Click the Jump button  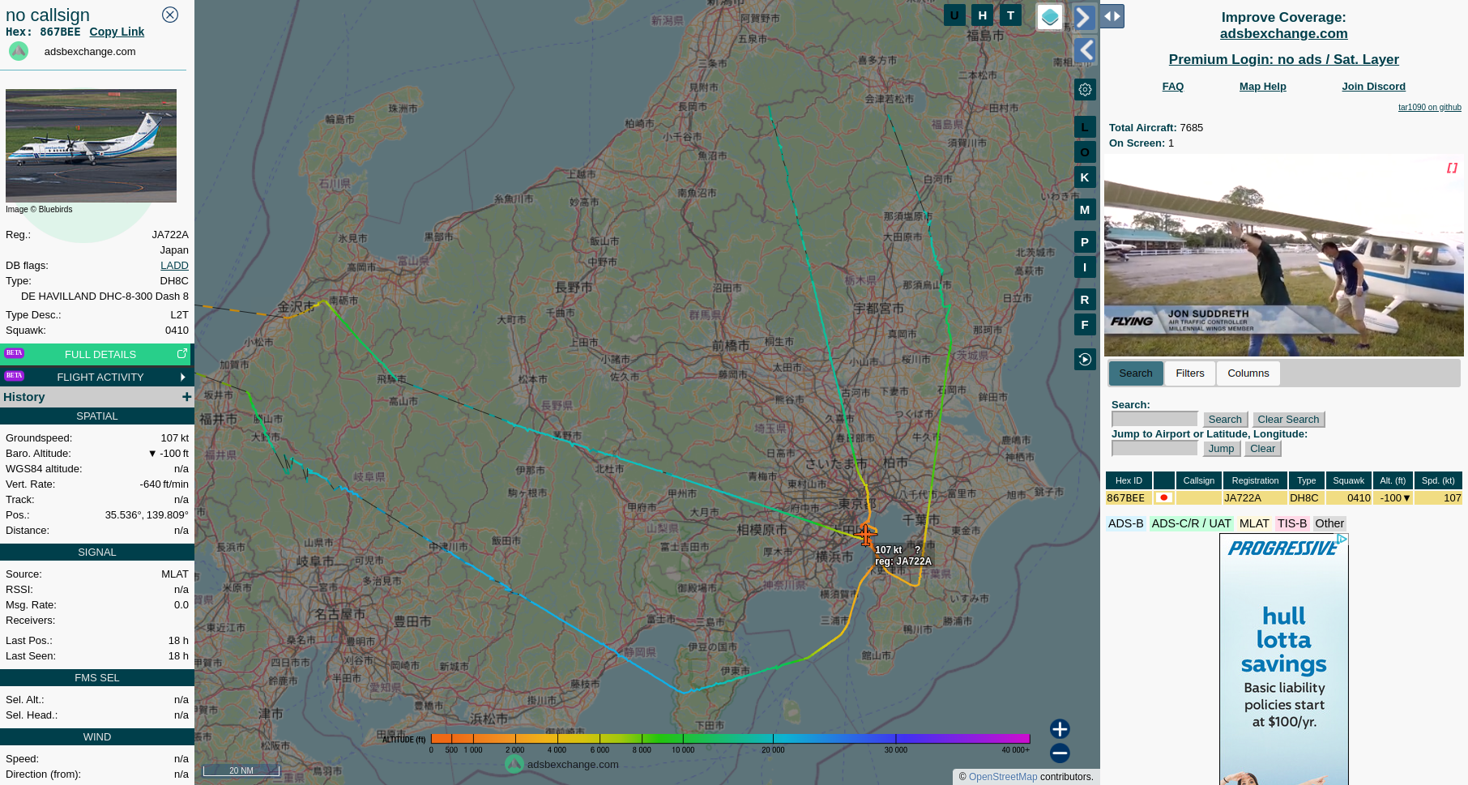(x=1221, y=449)
